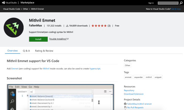Click the Mithril Emmet breadcrumb item
This screenshot has height=110, width=184.
click(37, 9)
